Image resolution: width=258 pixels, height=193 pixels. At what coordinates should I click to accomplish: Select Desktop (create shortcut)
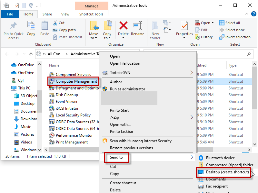227,172
